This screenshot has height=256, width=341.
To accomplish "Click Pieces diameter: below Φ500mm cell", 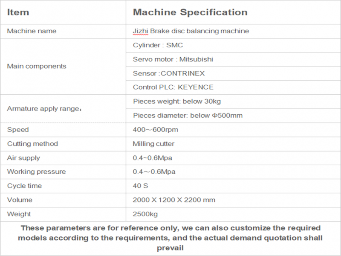I will tap(188, 116).
